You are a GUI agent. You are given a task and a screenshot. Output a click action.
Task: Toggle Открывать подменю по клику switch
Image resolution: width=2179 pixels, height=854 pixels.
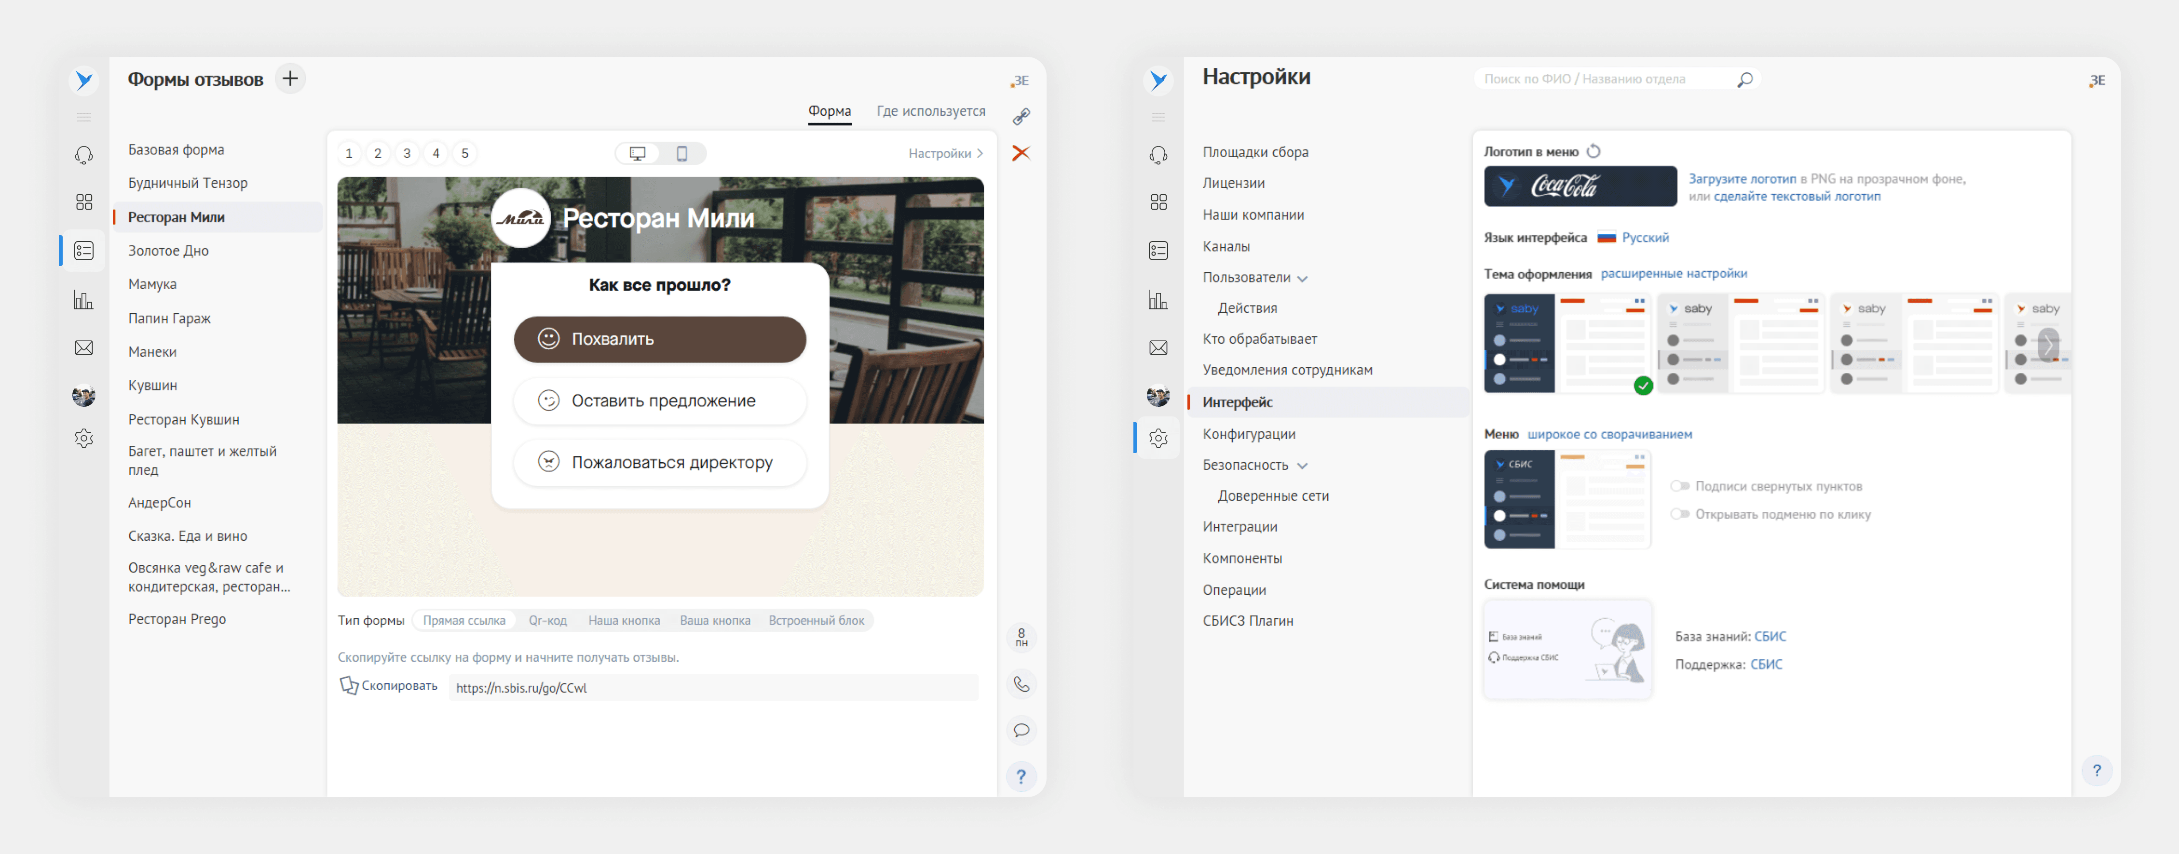tap(1680, 514)
